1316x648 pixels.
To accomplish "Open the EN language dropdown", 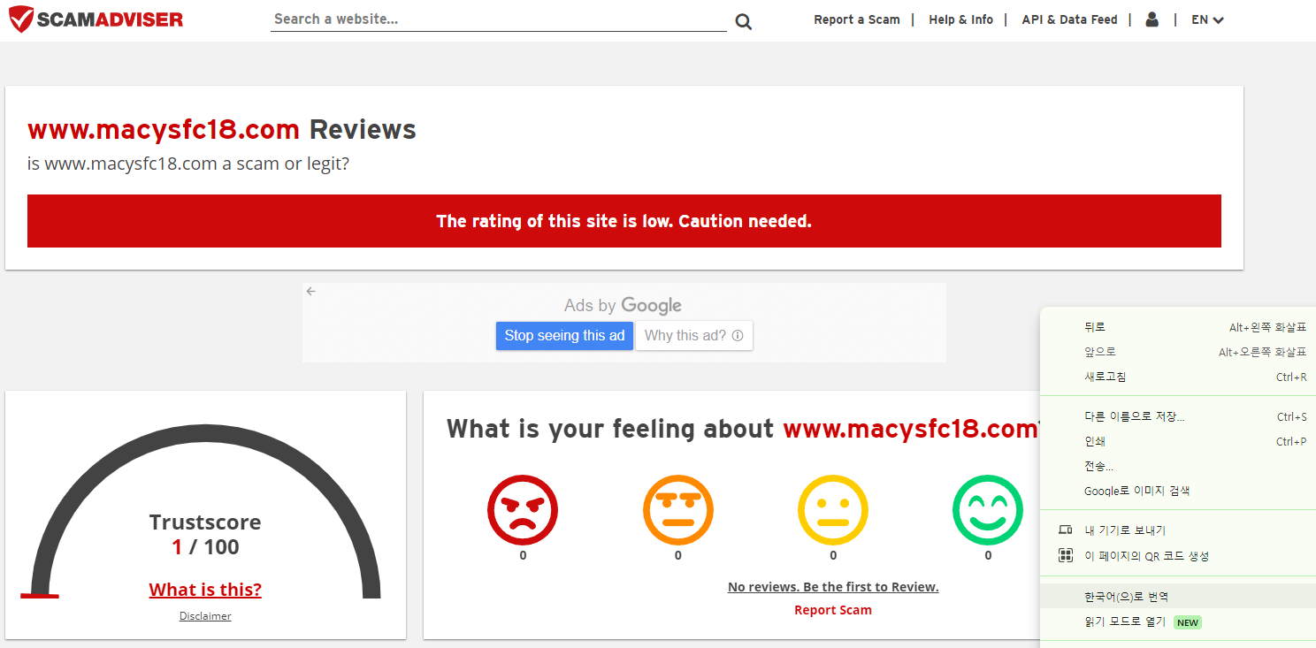I will (x=1207, y=19).
